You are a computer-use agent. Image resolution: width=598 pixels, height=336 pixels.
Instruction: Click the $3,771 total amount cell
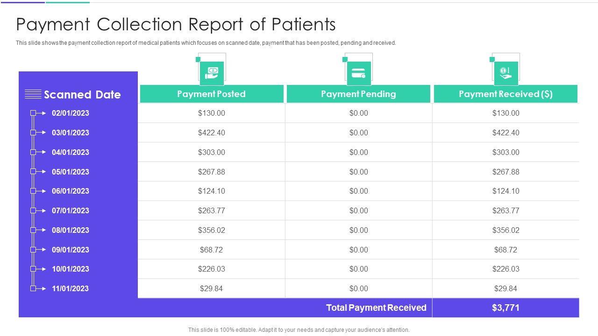[x=505, y=308]
